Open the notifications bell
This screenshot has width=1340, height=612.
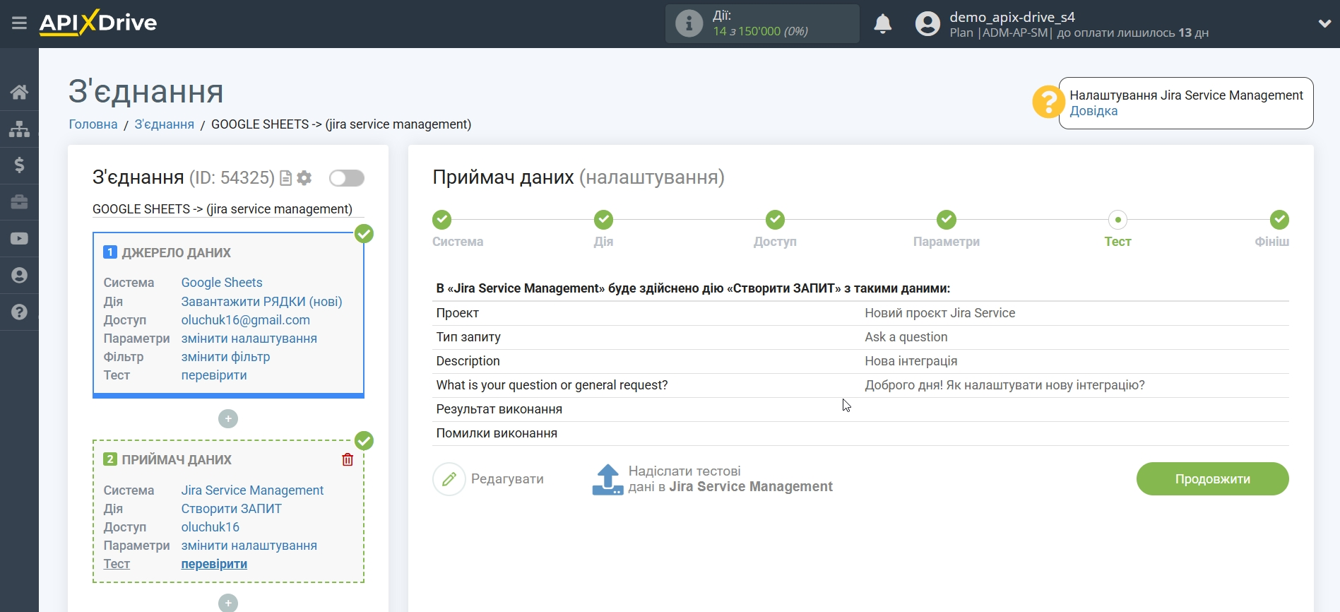tap(882, 24)
